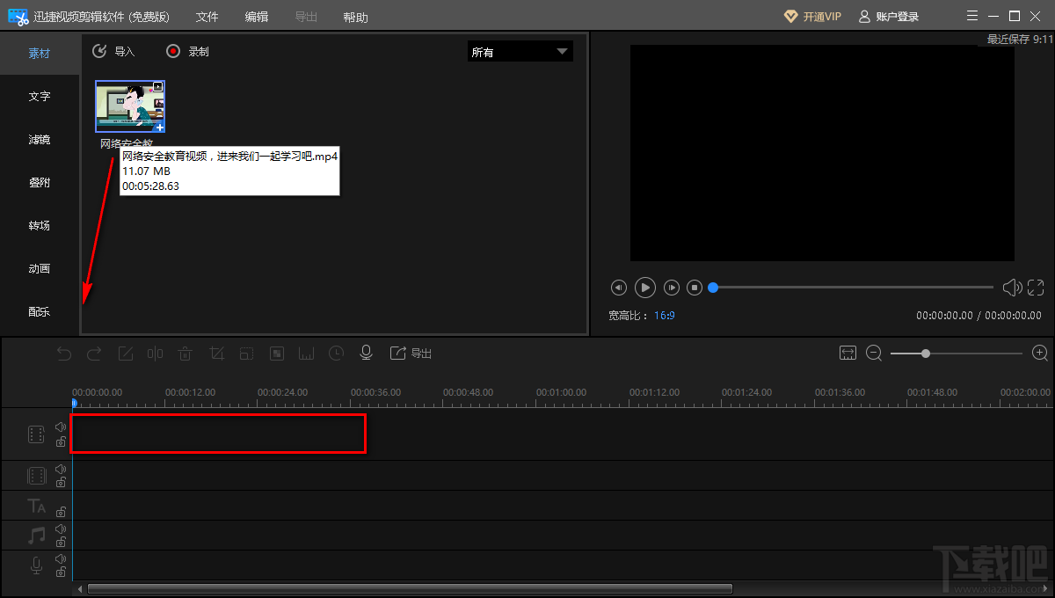The height and width of the screenshot is (598, 1055).
Task: Redo the last action in timeline toolbar
Action: pos(94,354)
